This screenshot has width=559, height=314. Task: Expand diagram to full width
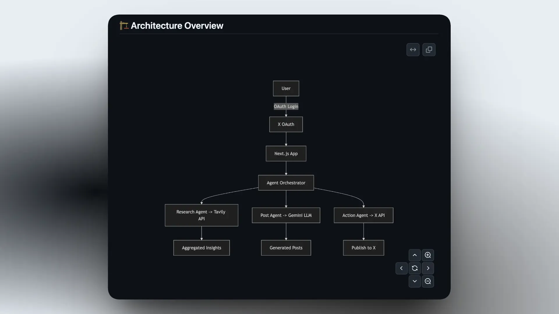click(x=413, y=50)
